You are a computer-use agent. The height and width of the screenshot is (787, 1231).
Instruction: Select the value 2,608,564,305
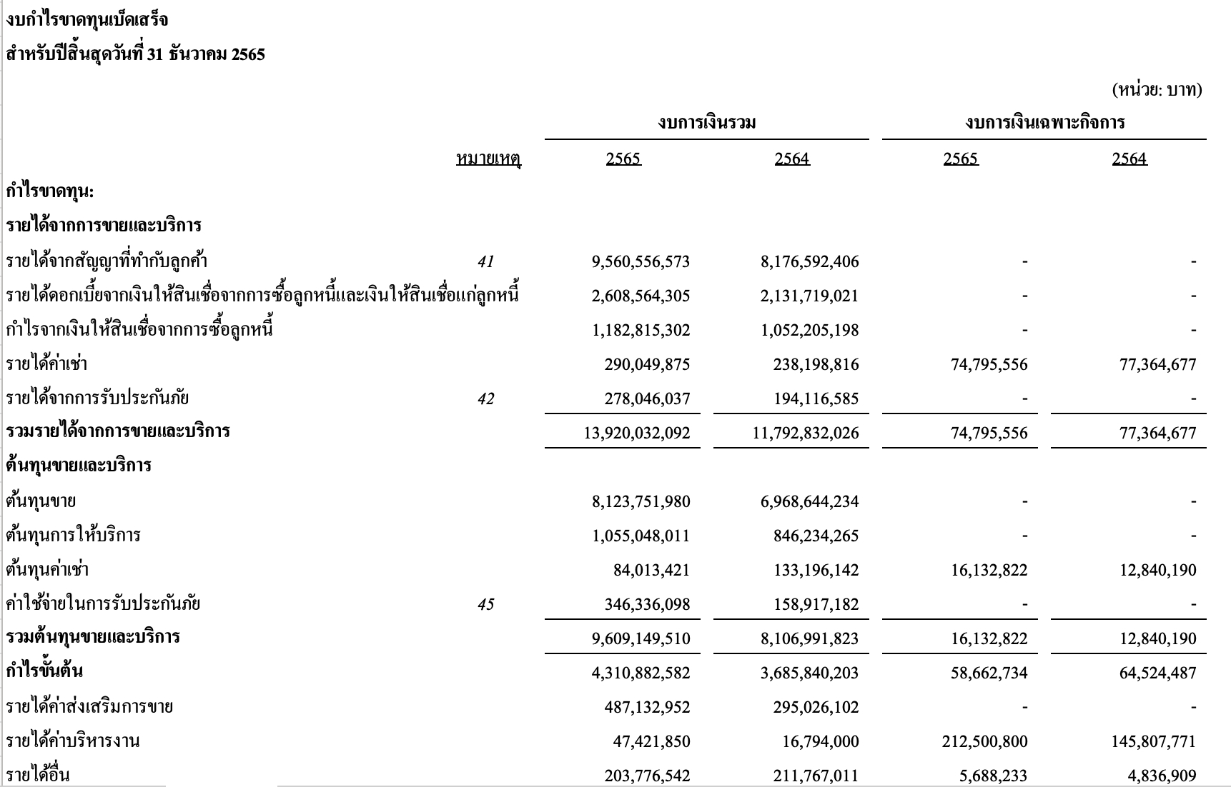641,296
